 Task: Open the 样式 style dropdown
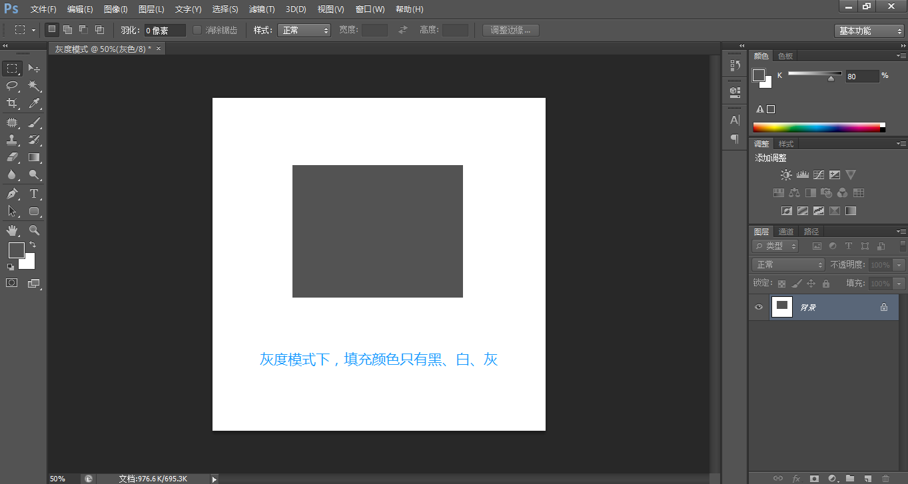pyautogui.click(x=304, y=30)
